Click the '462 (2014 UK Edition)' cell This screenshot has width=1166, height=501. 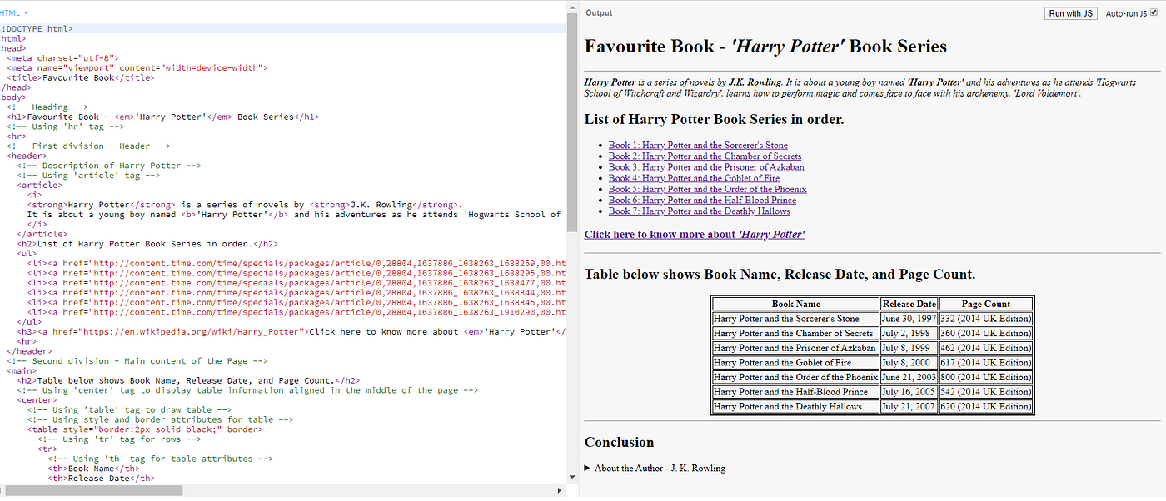click(986, 348)
